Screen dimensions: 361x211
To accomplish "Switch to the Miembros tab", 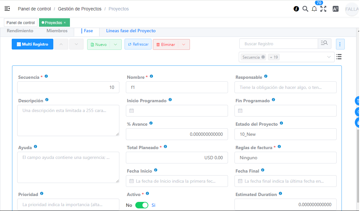I will tap(57, 31).
